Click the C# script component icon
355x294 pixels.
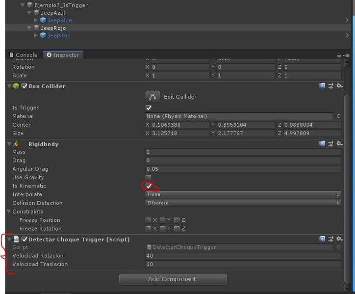[16, 239]
